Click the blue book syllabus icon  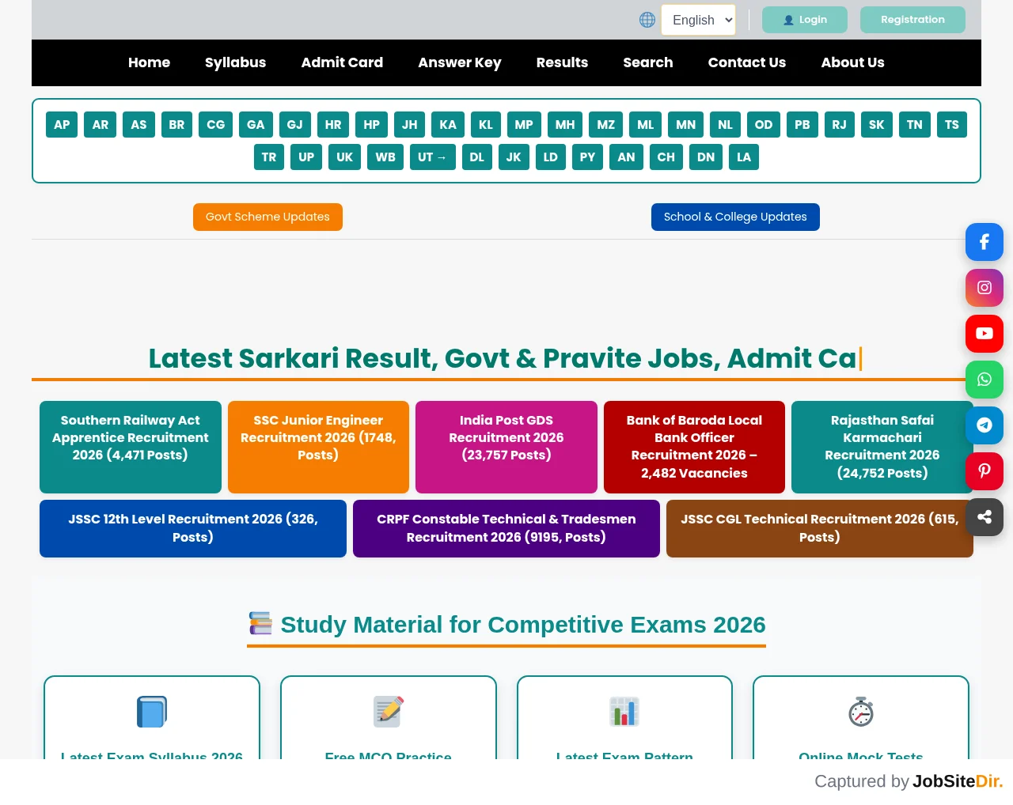[x=152, y=712]
